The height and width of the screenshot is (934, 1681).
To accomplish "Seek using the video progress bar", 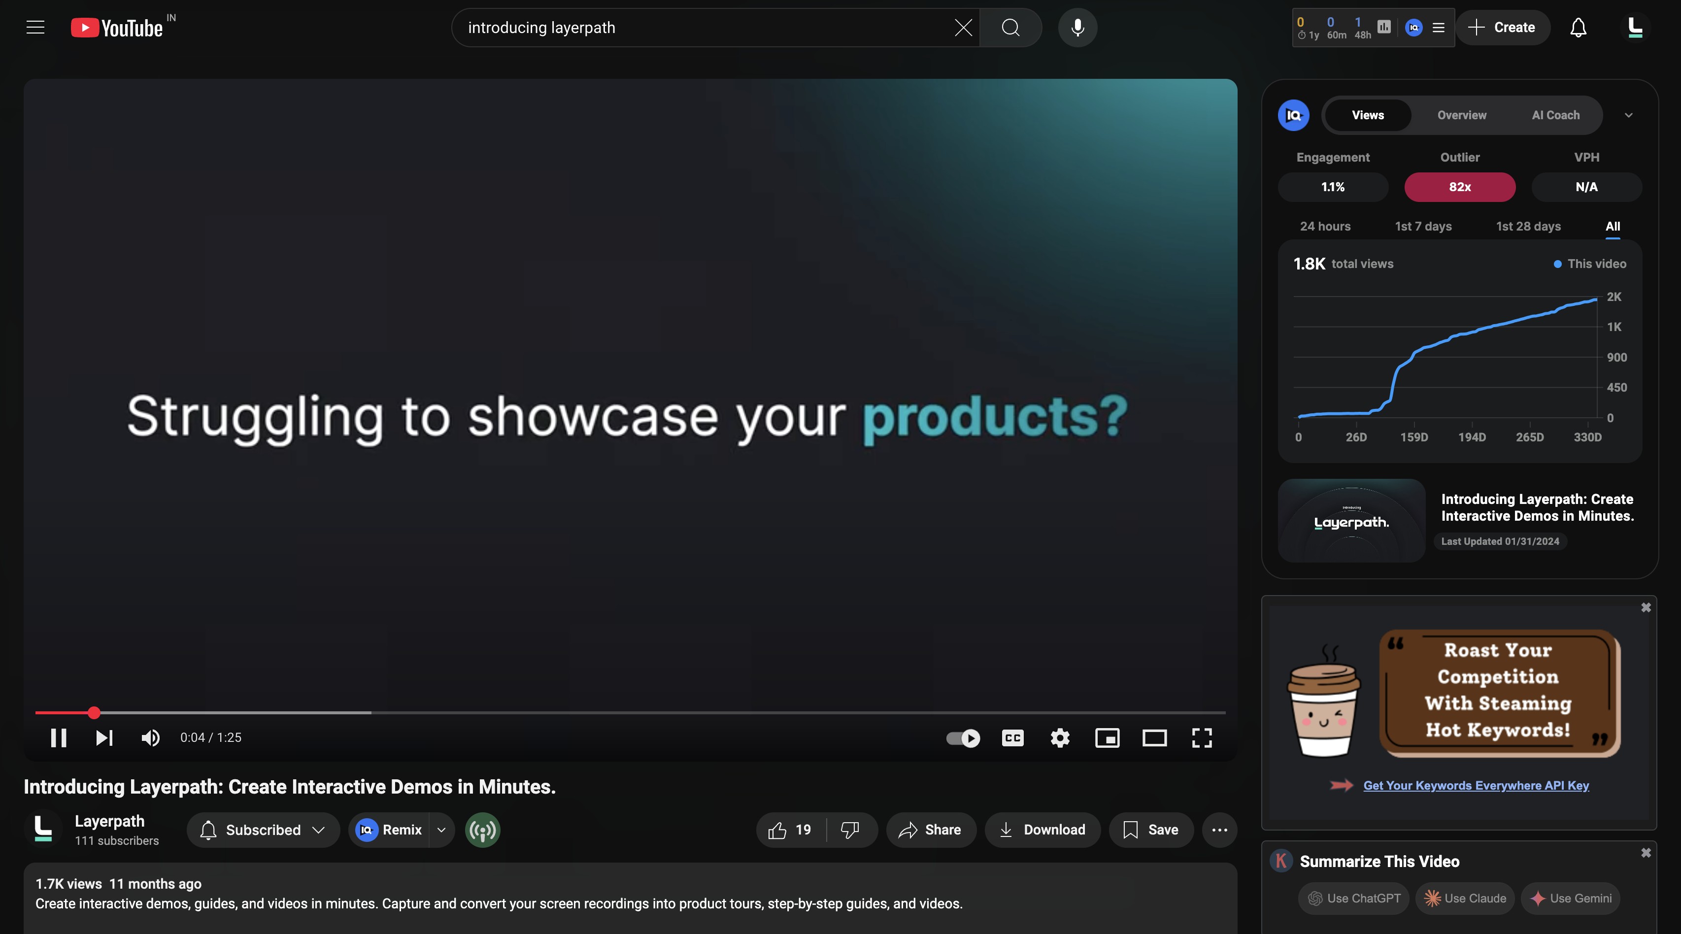I will tap(631, 713).
